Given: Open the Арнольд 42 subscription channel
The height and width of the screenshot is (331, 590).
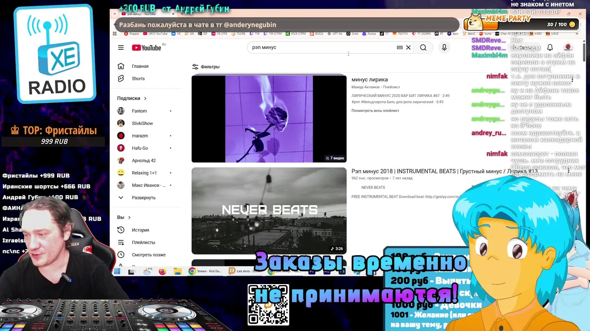Looking at the screenshot, I should pyautogui.click(x=144, y=160).
